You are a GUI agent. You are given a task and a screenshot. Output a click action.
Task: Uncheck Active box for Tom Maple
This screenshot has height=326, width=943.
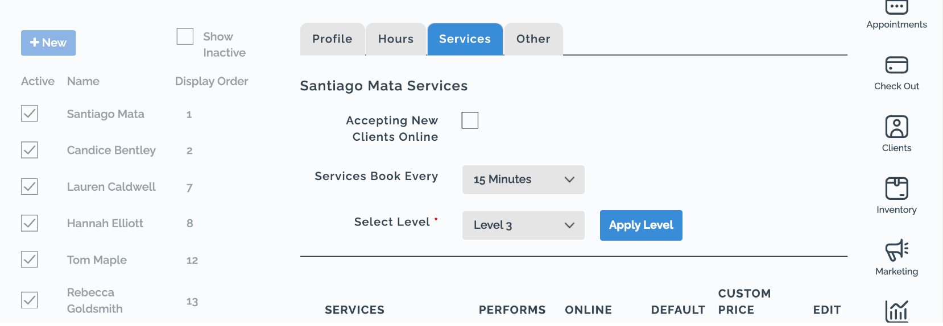click(x=30, y=260)
